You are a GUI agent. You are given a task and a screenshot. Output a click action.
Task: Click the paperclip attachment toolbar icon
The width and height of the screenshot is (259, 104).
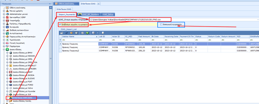point(66,33)
